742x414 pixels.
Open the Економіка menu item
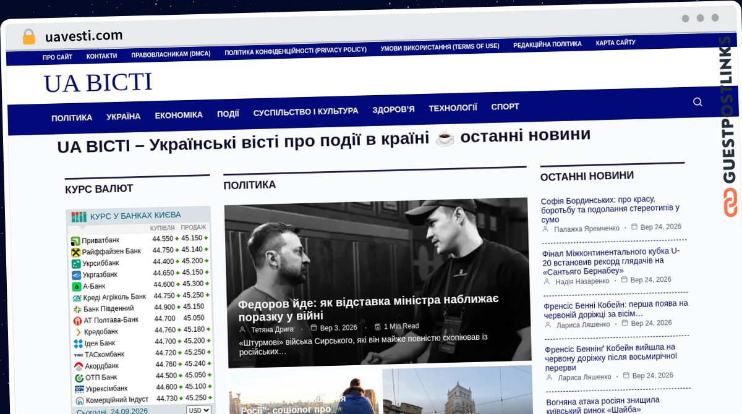[x=179, y=115]
